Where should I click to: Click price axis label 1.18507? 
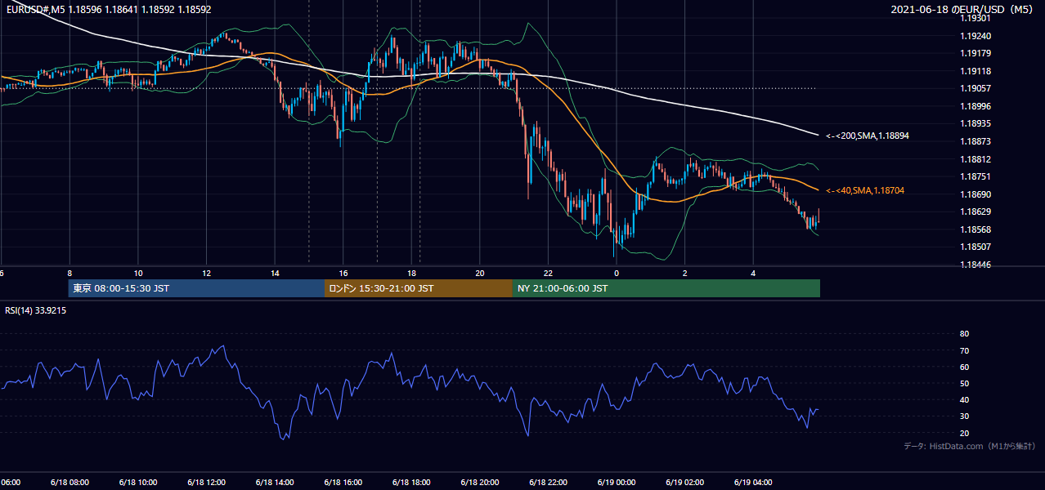tap(975, 247)
